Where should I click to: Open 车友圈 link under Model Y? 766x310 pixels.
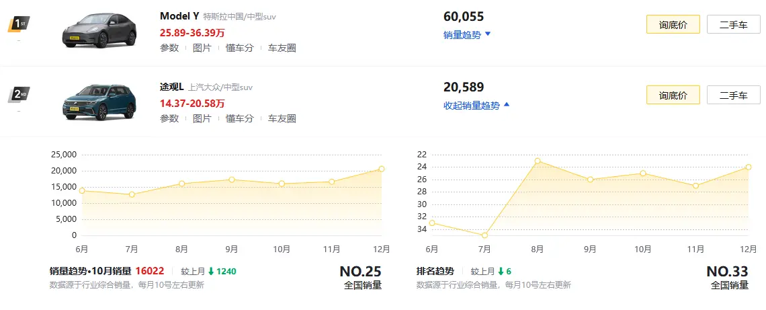point(282,48)
